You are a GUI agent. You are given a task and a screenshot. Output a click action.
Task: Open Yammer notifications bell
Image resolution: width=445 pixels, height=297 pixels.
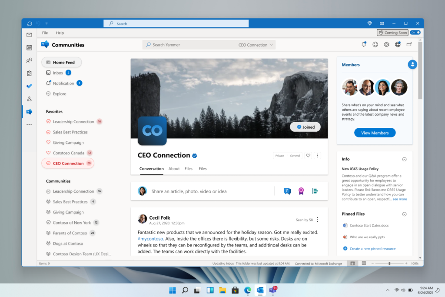[x=364, y=44]
